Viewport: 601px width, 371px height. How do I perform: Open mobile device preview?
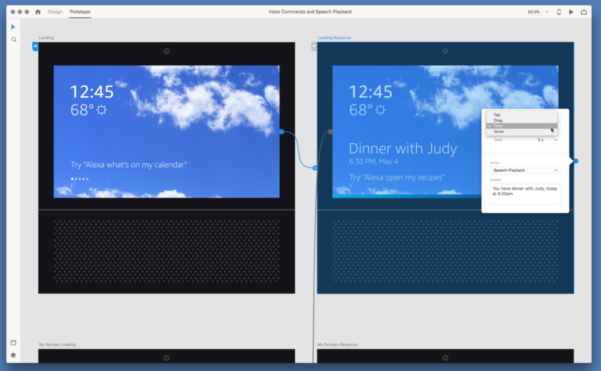tap(559, 11)
